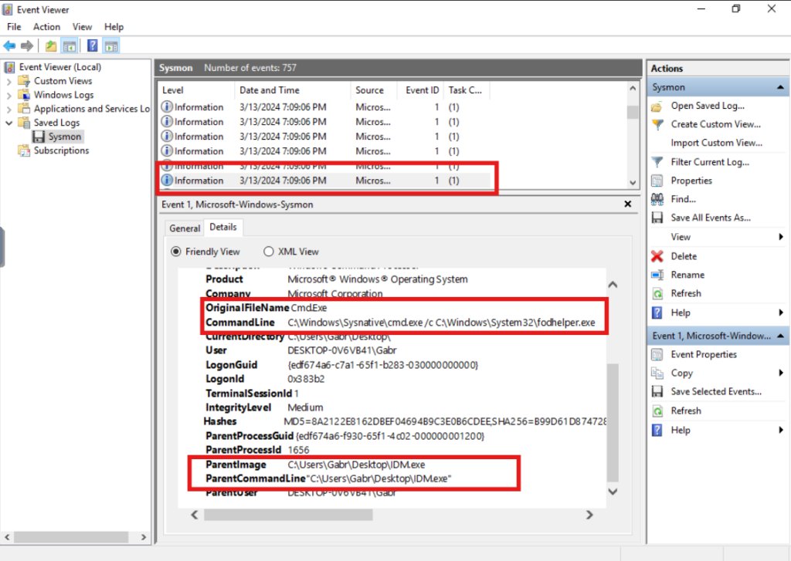Click the Filter Current Log funnel icon
Screen dimensions: 791x561
[657, 162]
